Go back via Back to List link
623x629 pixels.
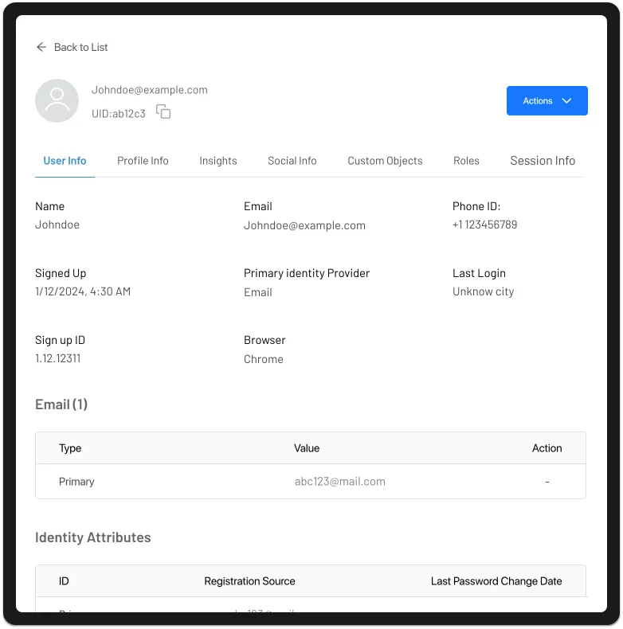click(x=80, y=48)
